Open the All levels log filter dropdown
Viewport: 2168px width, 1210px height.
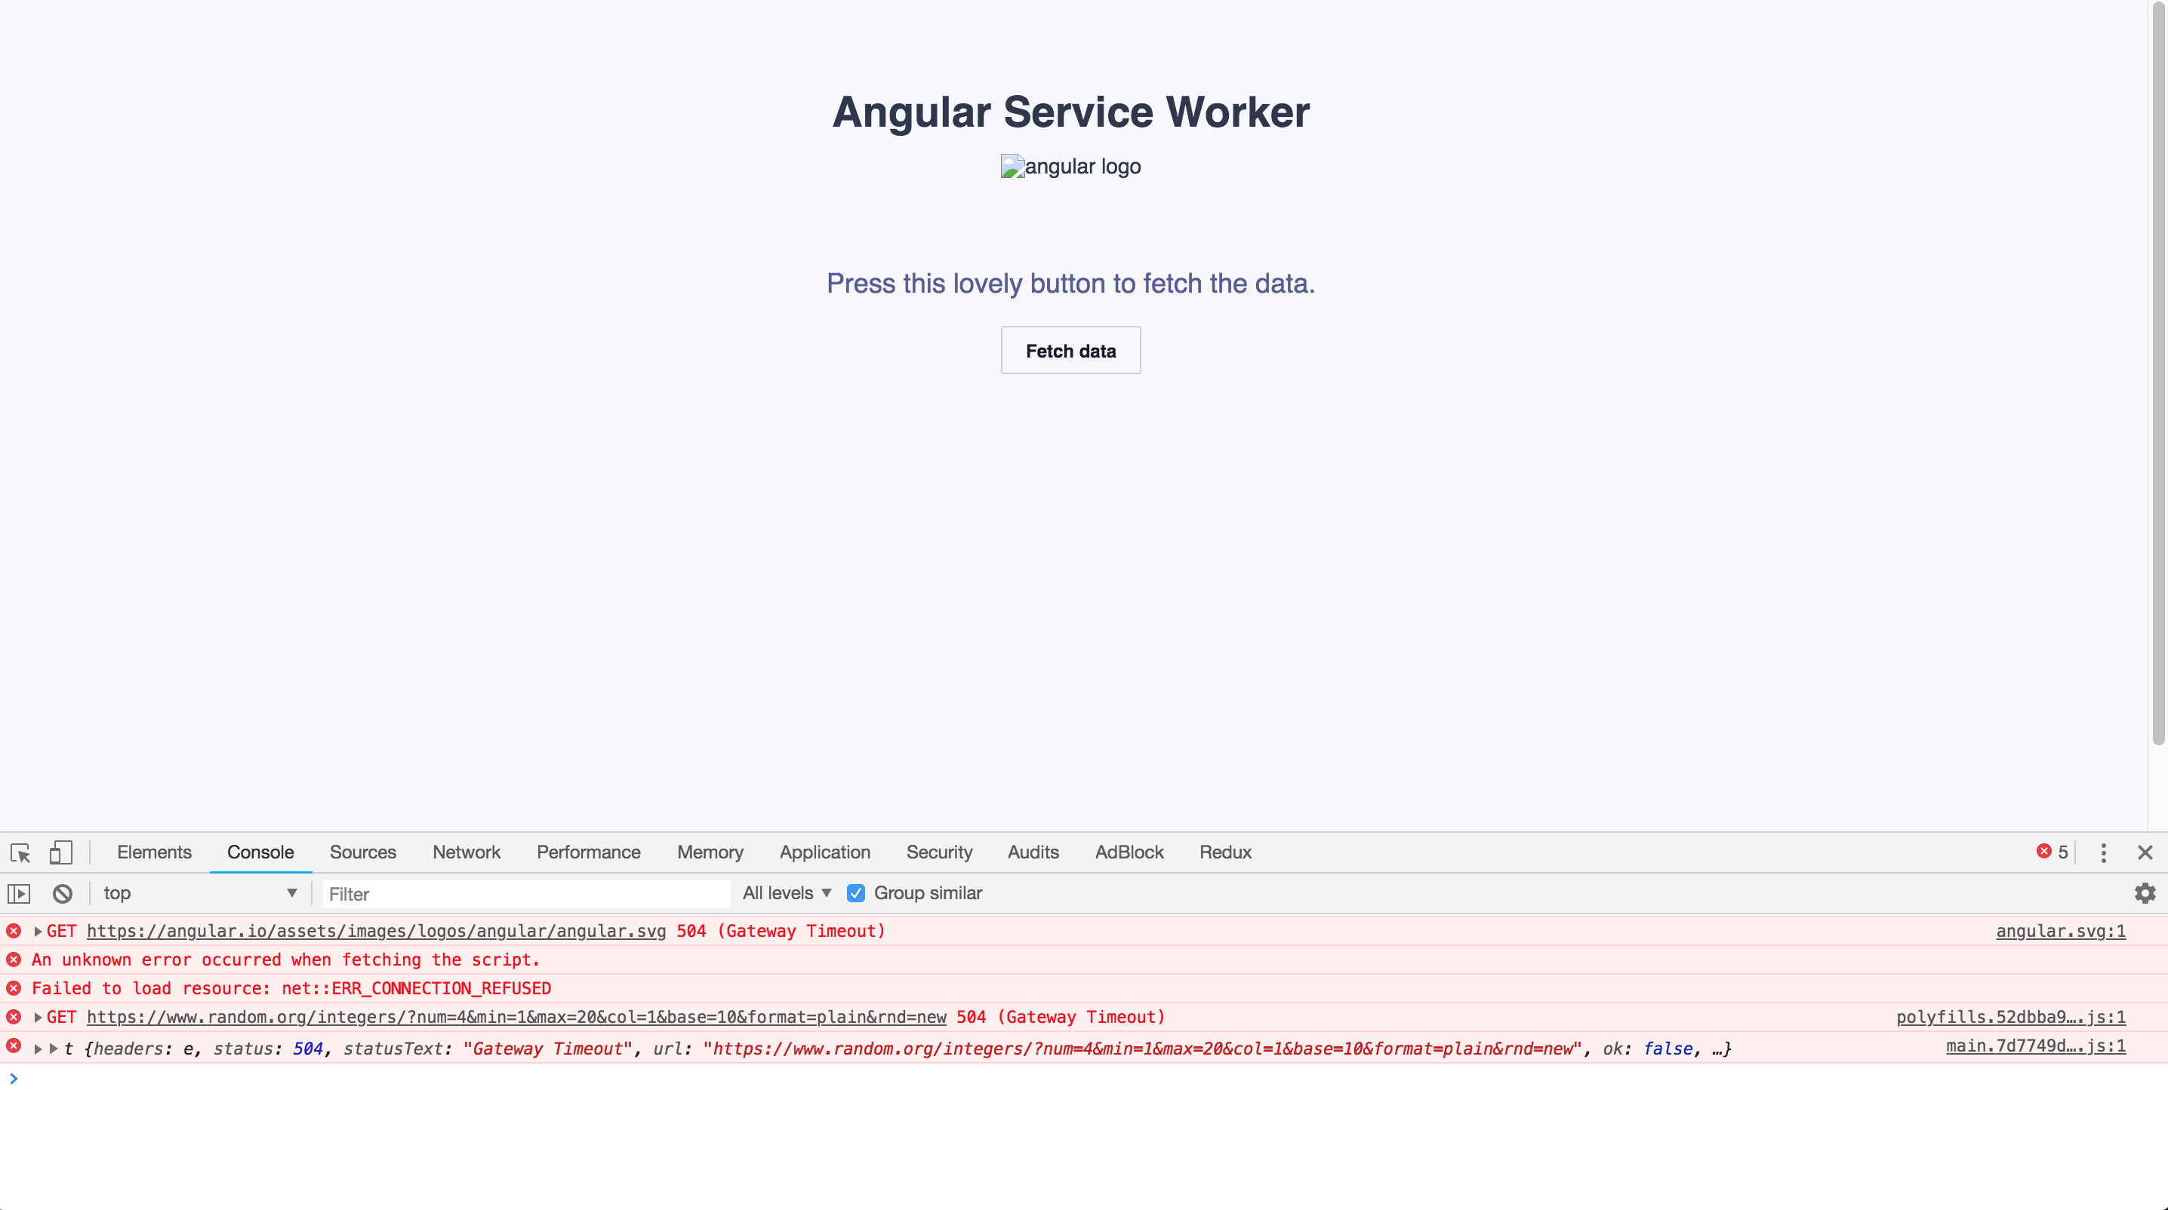pos(784,893)
